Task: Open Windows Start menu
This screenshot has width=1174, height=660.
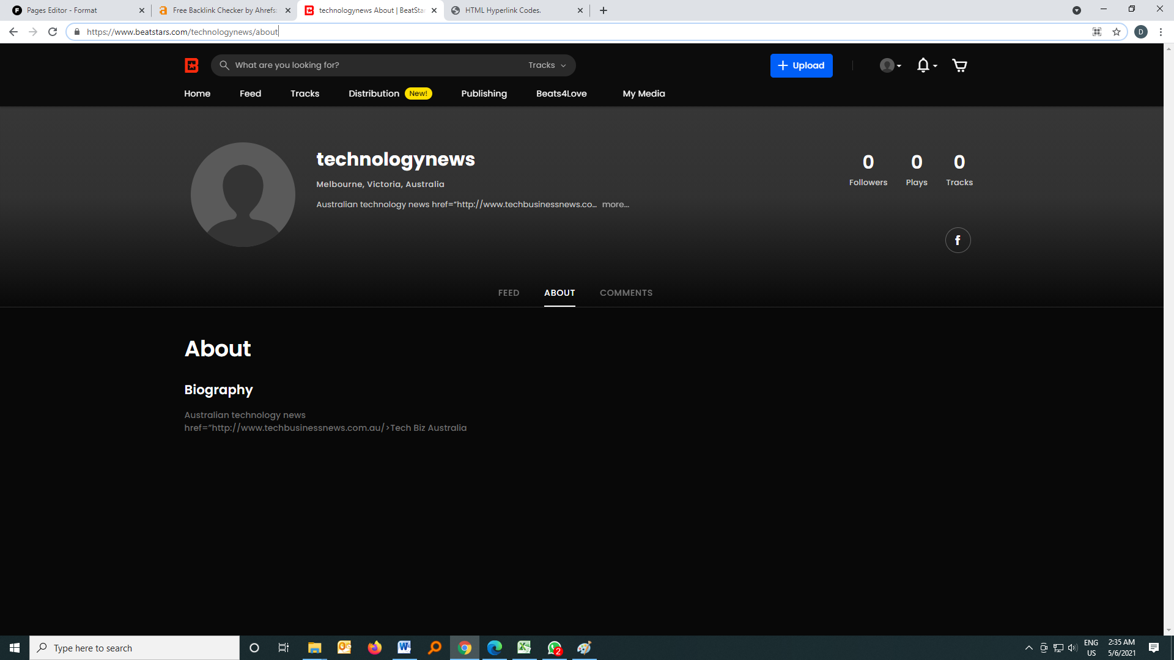Action: click(x=15, y=648)
